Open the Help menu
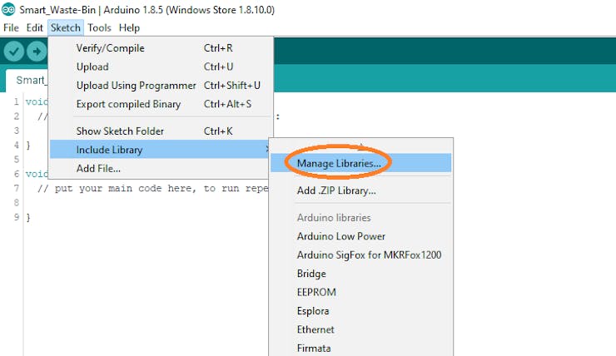This screenshot has width=616, height=356. (129, 28)
